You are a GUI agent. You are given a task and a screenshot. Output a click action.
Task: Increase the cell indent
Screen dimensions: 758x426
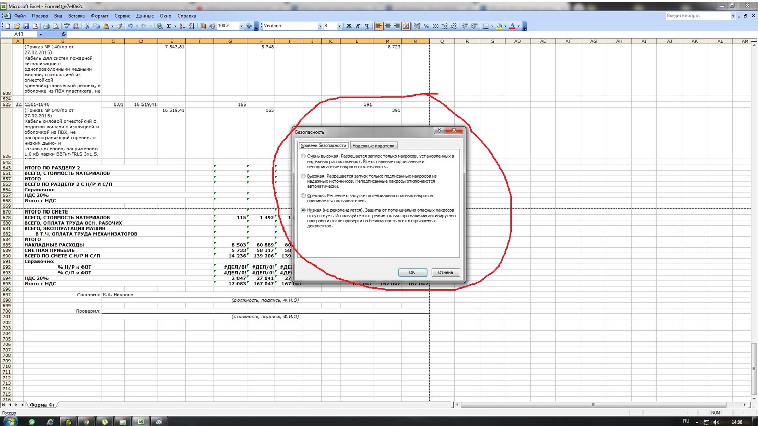click(x=475, y=26)
